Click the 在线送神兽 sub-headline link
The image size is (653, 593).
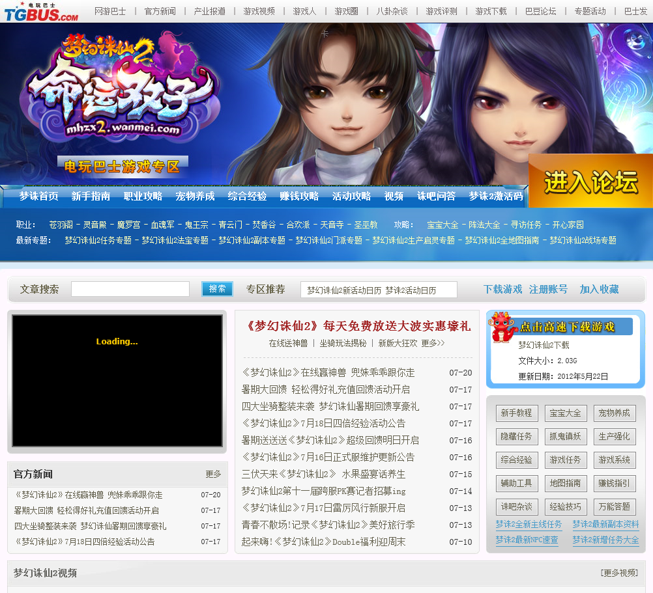click(288, 343)
